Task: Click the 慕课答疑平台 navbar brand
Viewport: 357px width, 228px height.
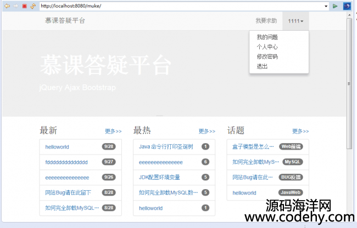Action: pos(65,21)
